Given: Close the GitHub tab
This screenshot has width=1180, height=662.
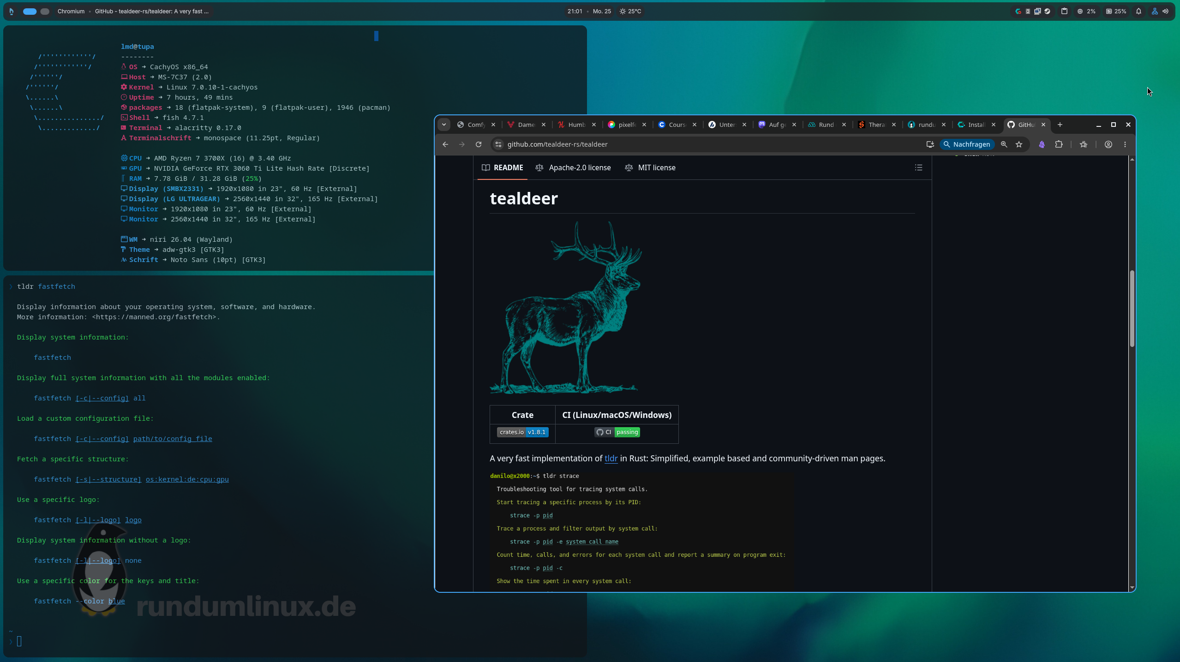Looking at the screenshot, I should (x=1043, y=125).
